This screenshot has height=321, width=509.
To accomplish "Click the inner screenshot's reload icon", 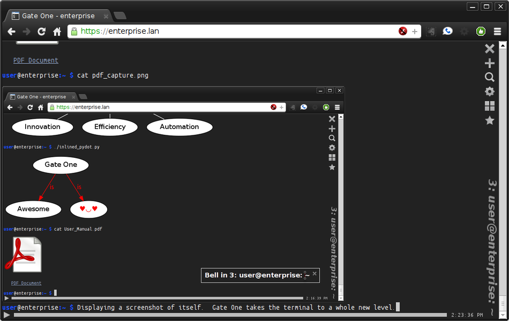I will coord(30,108).
